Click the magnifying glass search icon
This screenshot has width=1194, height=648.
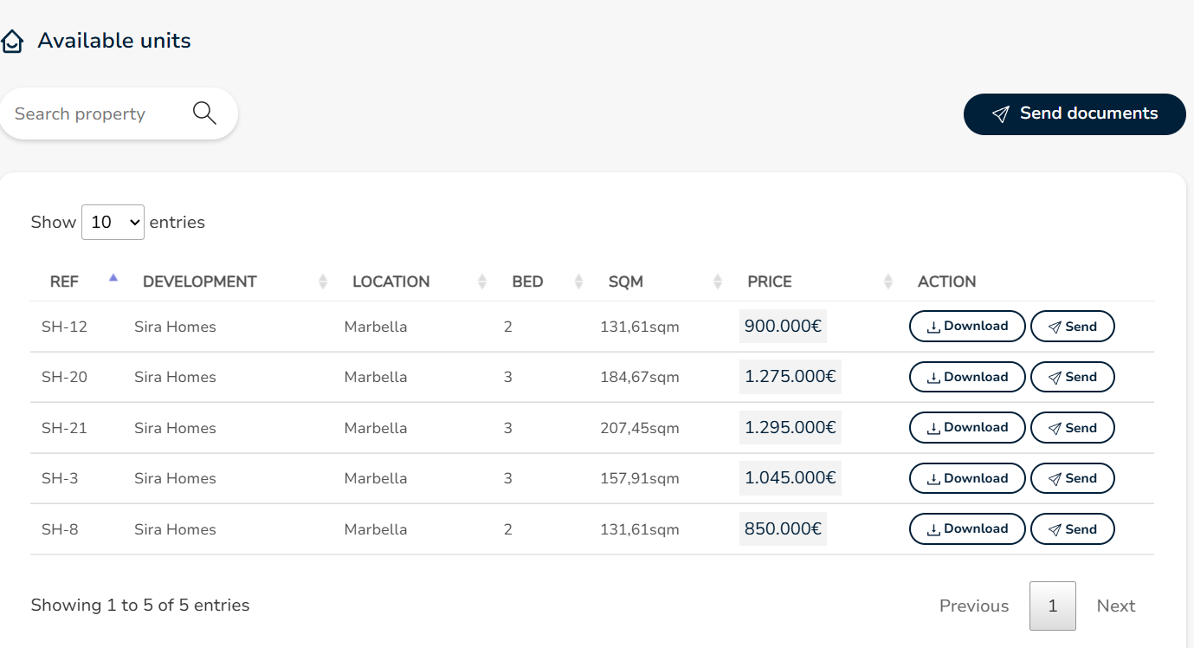204,113
